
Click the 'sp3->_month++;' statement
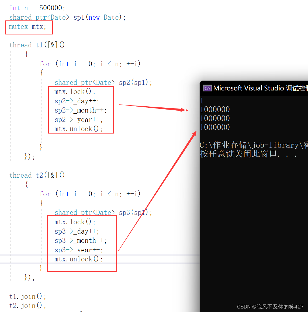click(81, 241)
